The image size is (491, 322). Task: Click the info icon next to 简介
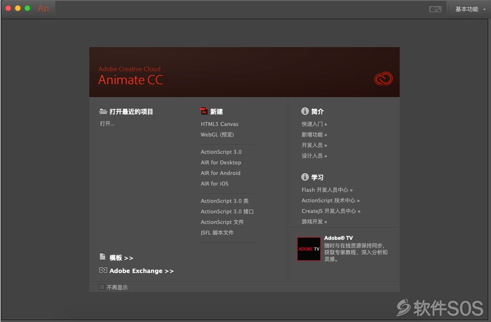click(305, 111)
